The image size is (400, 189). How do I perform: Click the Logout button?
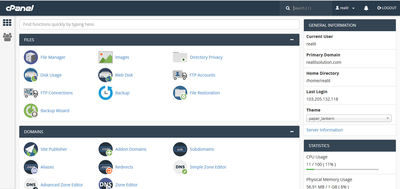tap(387, 8)
